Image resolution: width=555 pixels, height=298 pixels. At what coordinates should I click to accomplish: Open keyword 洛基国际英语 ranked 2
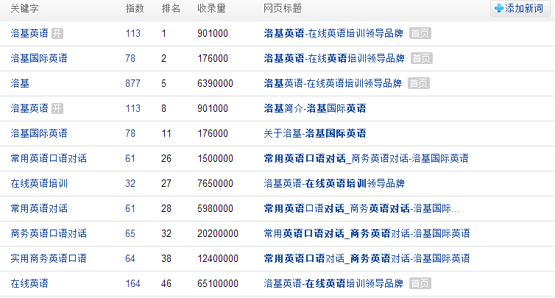click(x=39, y=58)
